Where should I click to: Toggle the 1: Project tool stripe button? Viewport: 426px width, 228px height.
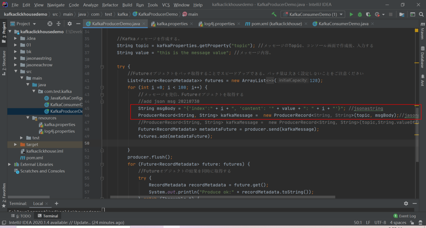click(x=4, y=33)
